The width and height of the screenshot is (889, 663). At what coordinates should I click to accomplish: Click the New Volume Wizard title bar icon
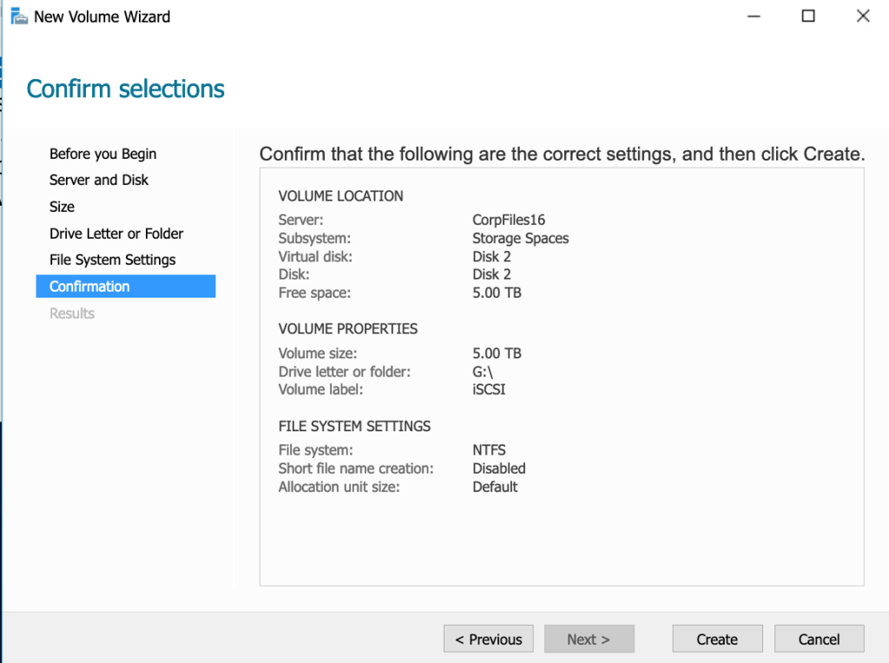(x=19, y=16)
